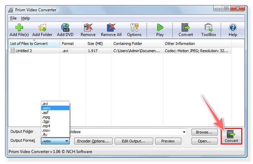Click the Open... button

tap(204, 141)
